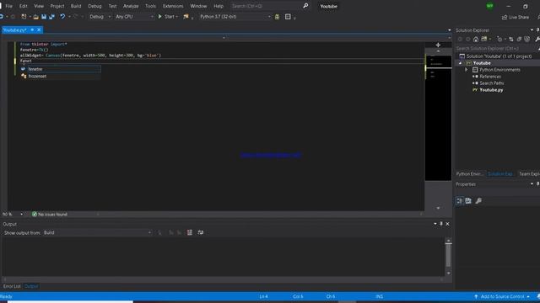The image size is (540, 303).
Task: Click the interactive window icon in toolbar
Action: (x=288, y=17)
